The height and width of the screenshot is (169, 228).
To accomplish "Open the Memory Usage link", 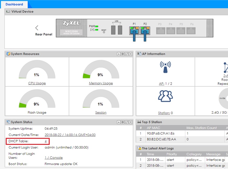I will [101, 83].
